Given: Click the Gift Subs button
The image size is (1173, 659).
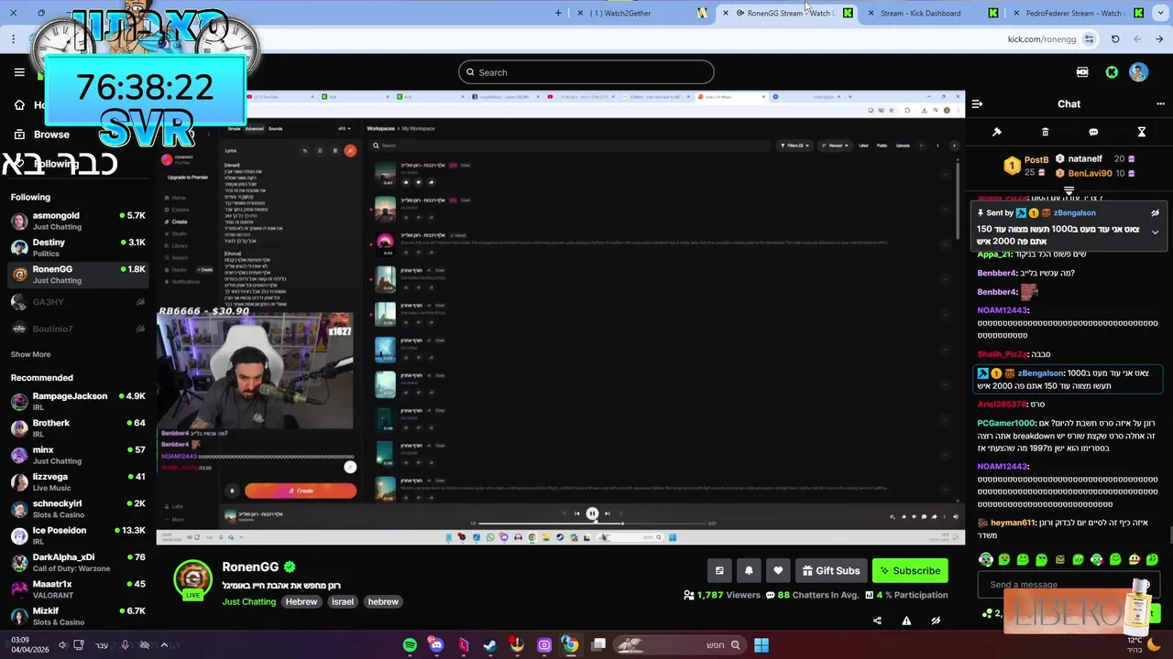Looking at the screenshot, I should [x=831, y=570].
